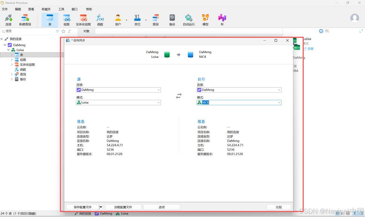Click the 加载配置文件 button
The width and height of the screenshot is (365, 217).
tap(123, 207)
